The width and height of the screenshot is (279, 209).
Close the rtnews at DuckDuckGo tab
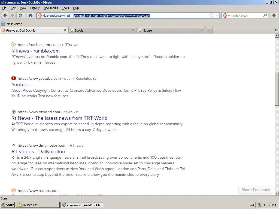pyautogui.click(x=65, y=30)
